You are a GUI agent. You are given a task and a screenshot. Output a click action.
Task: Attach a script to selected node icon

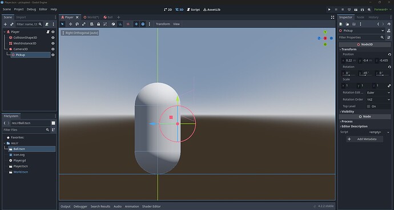pyautogui.click(x=47, y=25)
